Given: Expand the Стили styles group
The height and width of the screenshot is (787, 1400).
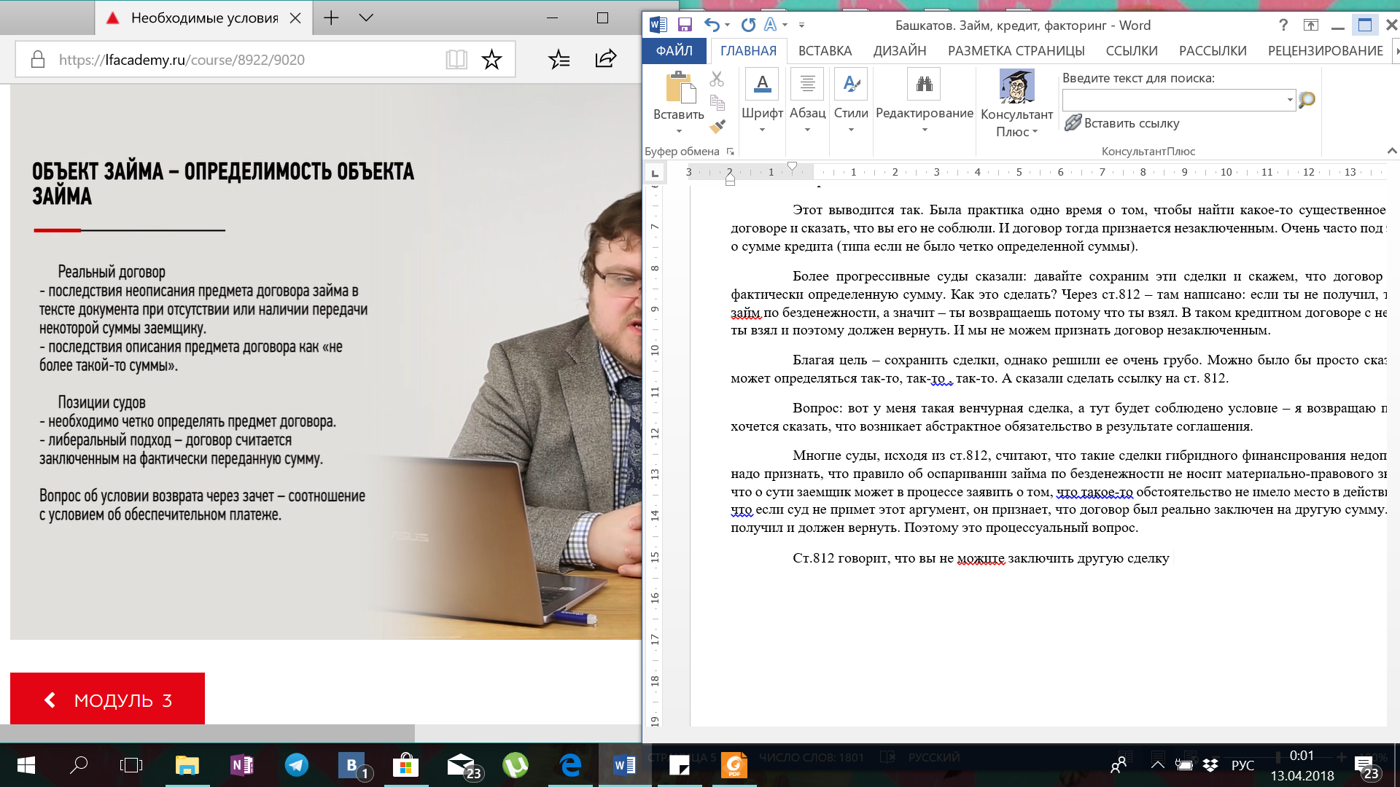Looking at the screenshot, I should [851, 102].
